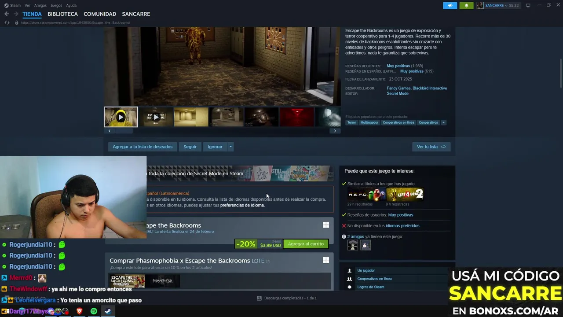Screen dimensions: 563x317
Task: Click info icon next to friends own game
Action: [x=344, y=237]
